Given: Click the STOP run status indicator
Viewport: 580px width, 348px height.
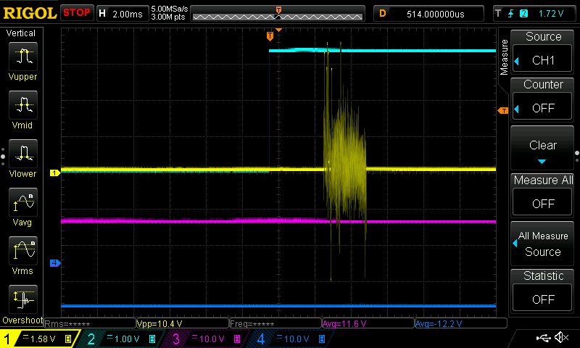Looking at the screenshot, I should pyautogui.click(x=77, y=13).
